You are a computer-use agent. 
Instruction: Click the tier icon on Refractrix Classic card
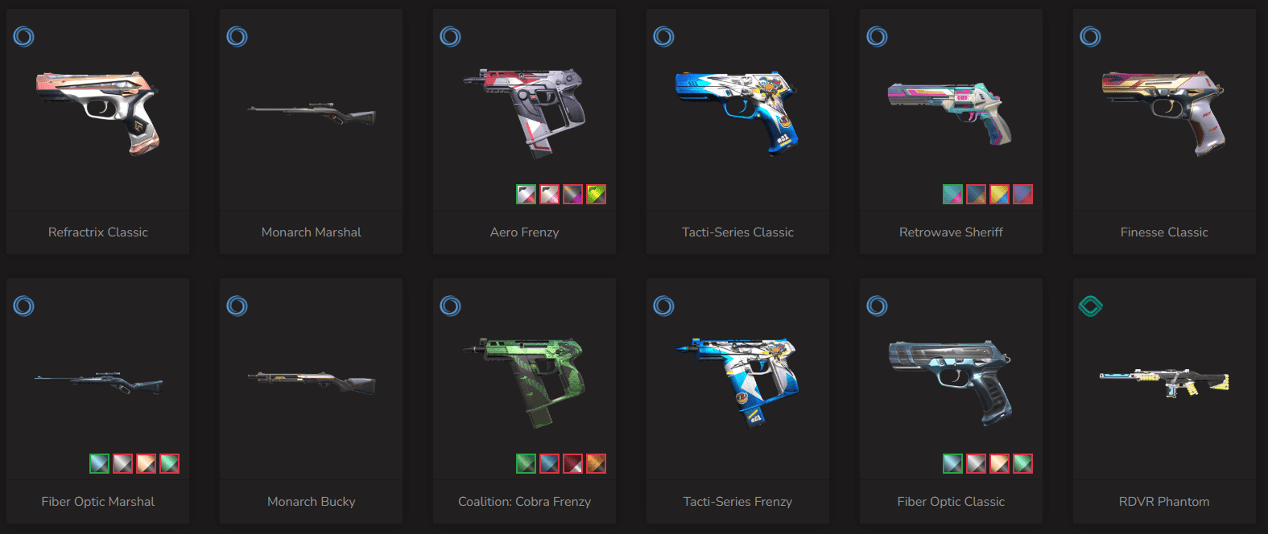(24, 36)
